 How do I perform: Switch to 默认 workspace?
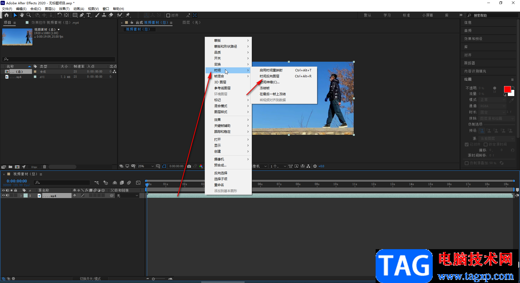coord(368,15)
